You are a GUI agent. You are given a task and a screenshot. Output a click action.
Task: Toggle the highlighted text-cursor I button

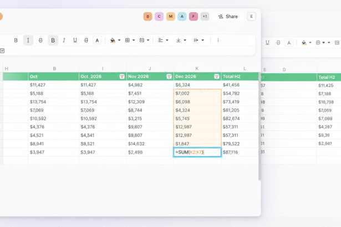tap(28, 40)
